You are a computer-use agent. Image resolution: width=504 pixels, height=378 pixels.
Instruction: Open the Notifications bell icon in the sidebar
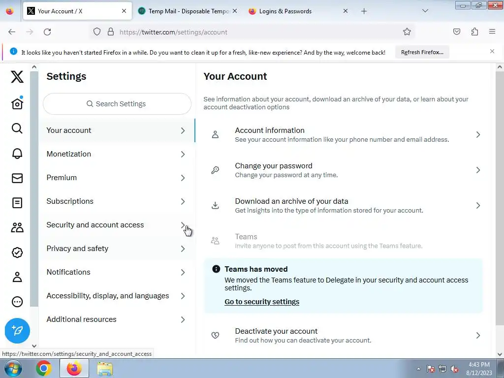coord(17,154)
